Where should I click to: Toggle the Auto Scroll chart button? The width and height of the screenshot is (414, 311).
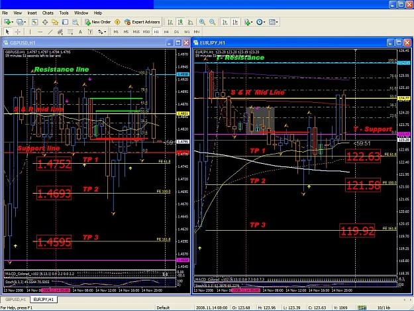(x=225, y=22)
